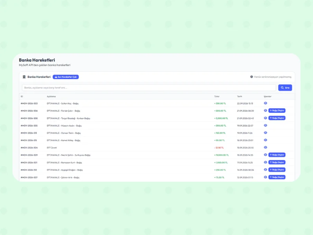Click the Tarih column header
The height and width of the screenshot is (235, 313).
tap(239, 96)
